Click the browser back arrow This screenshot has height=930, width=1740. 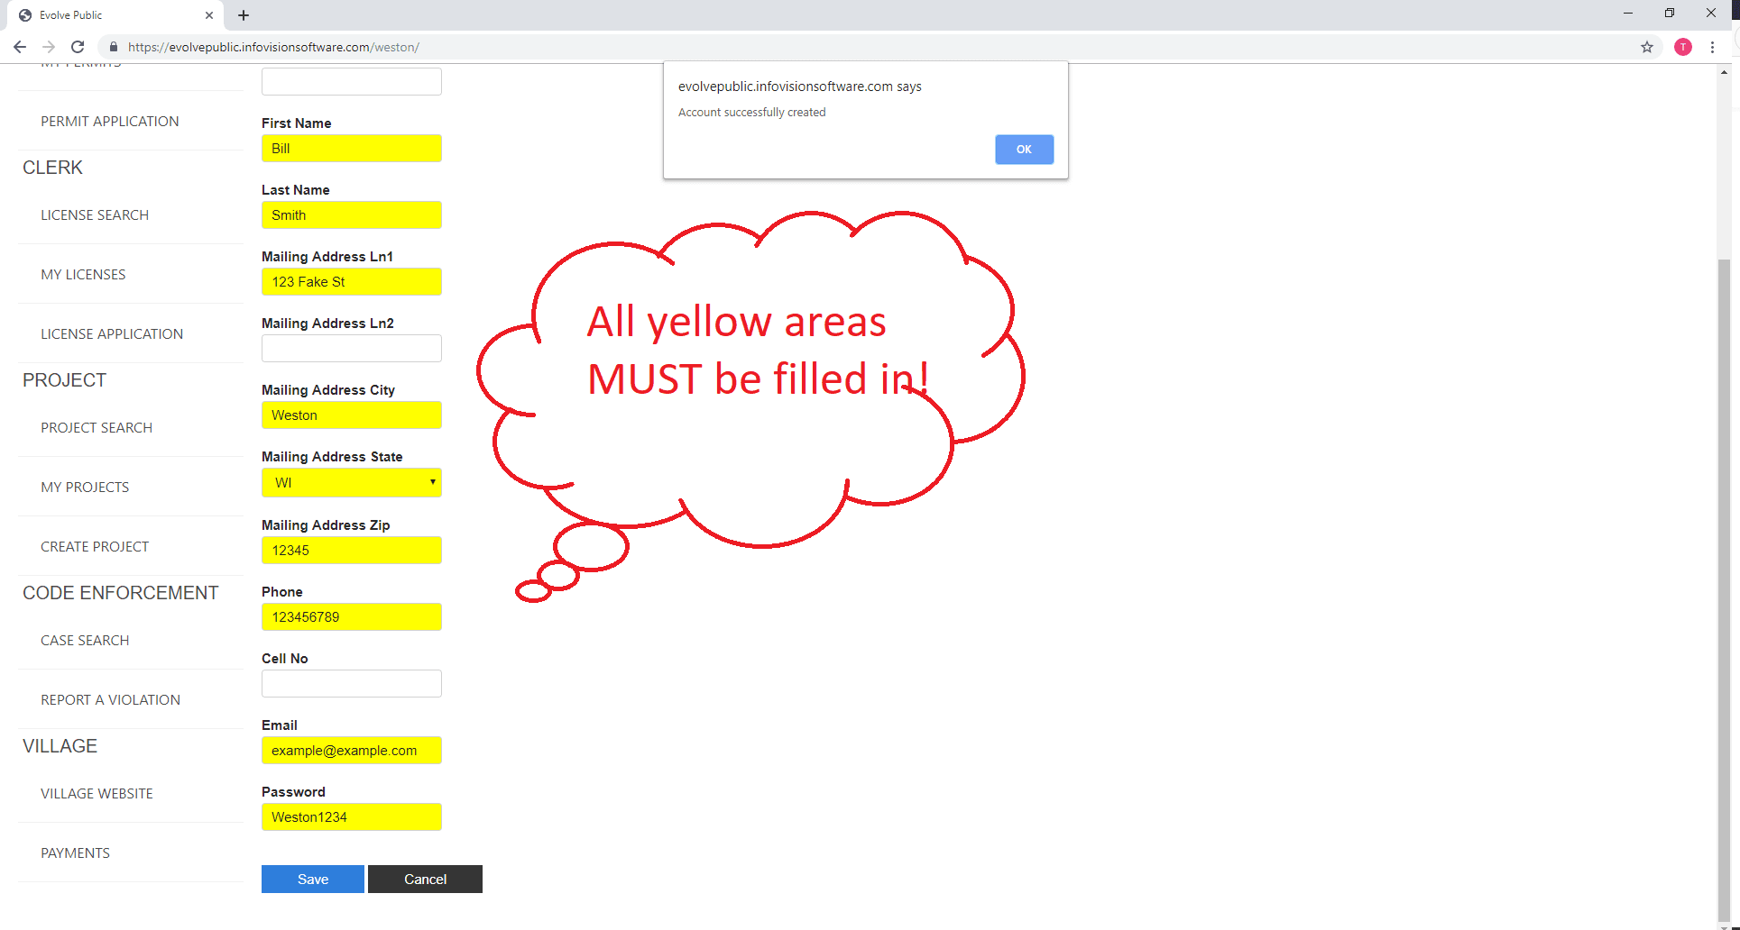pyautogui.click(x=20, y=47)
